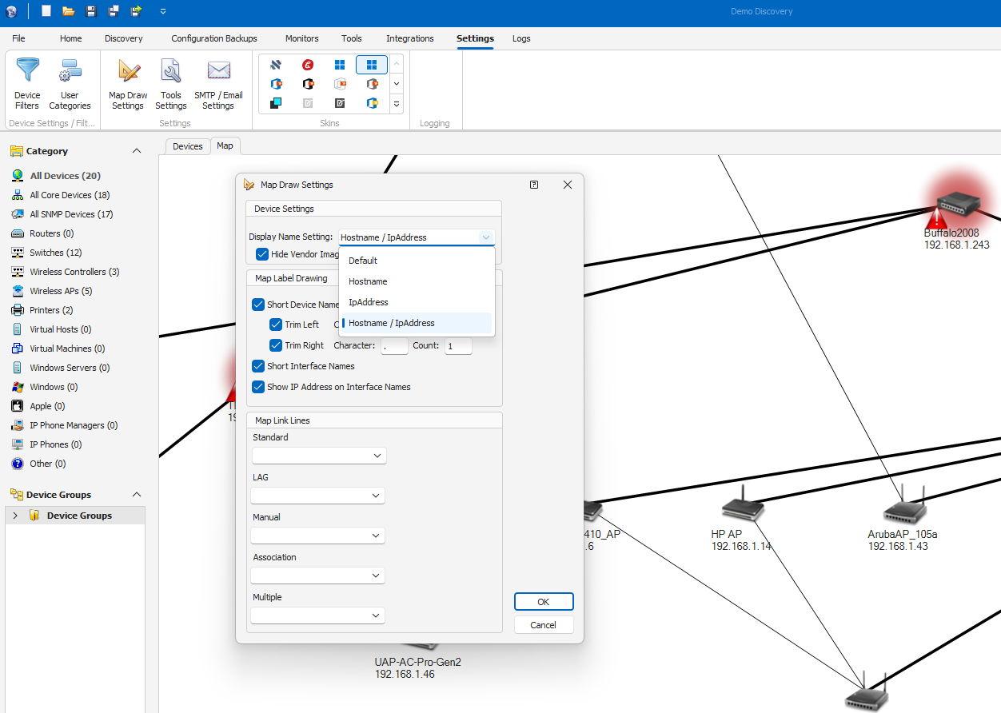The width and height of the screenshot is (1001, 713).
Task: Select All Core Devices (18) category
Action: click(70, 195)
